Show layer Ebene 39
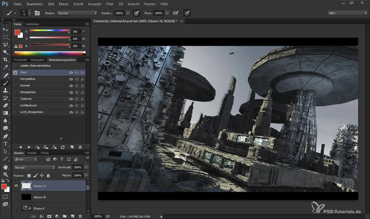The width and height of the screenshot is (370, 219). pos(16,197)
